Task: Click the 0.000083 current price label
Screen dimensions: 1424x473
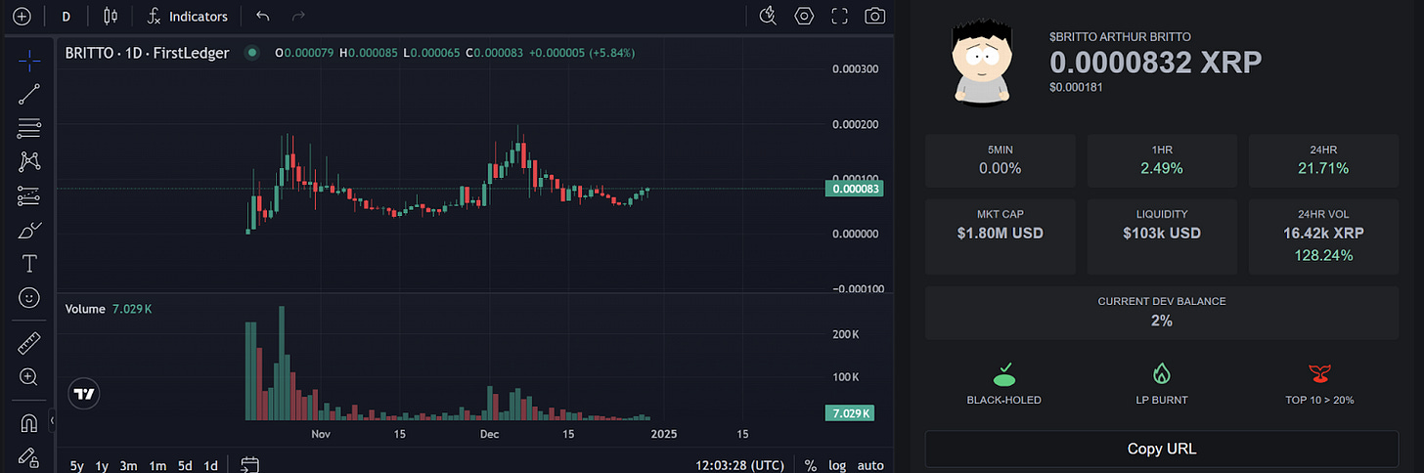Action: (856, 189)
